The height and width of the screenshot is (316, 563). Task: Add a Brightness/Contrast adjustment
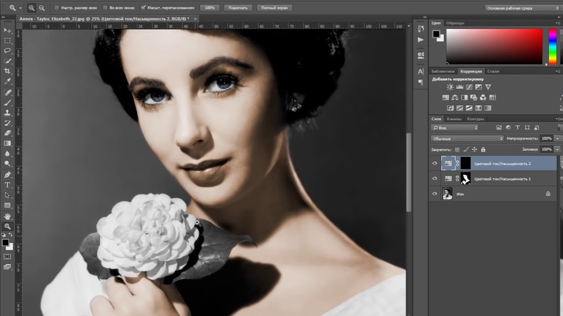[450, 87]
